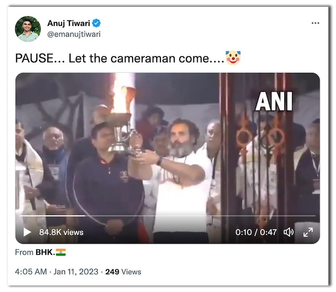Click the ANI watermark on video
The width and height of the screenshot is (336, 292).
click(274, 102)
